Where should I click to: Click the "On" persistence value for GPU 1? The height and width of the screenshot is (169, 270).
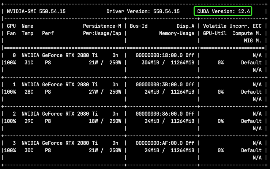pos(115,84)
